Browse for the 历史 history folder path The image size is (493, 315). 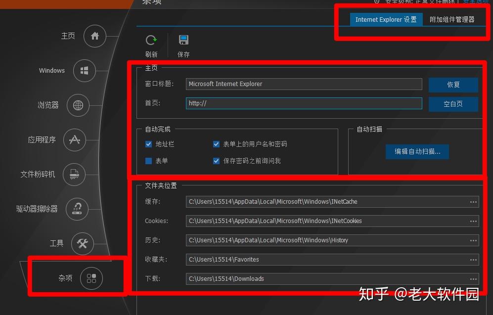click(x=474, y=240)
